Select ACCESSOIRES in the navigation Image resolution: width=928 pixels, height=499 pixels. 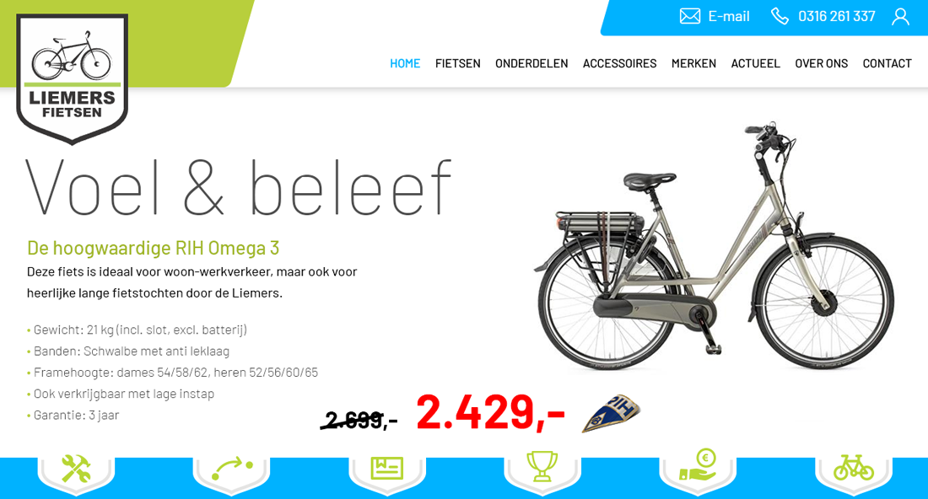[620, 63]
